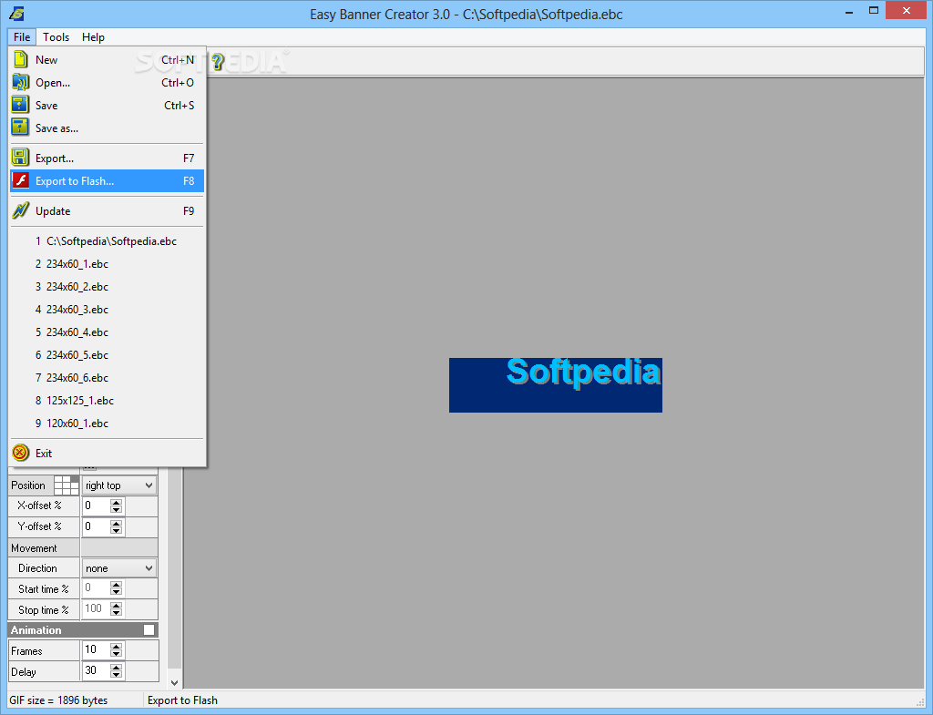Click the Direction property label
Viewport: 933px width, 715px height.
[37, 568]
